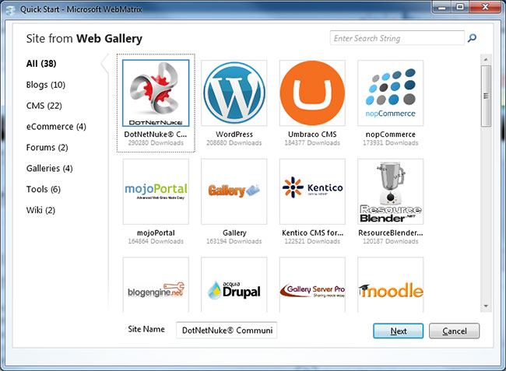
Task: Click the Next button
Action: tap(399, 331)
